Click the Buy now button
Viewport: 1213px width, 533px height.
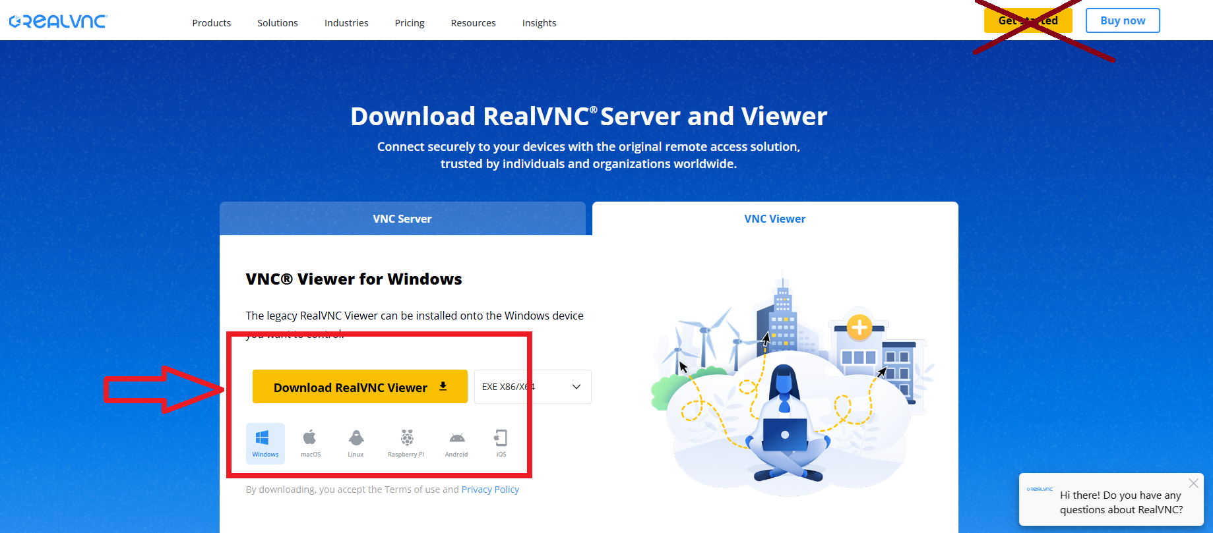[x=1123, y=20]
